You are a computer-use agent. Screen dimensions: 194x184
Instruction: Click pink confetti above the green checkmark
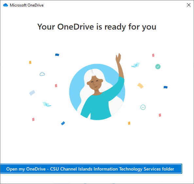pyautogui.click(x=153, y=55)
